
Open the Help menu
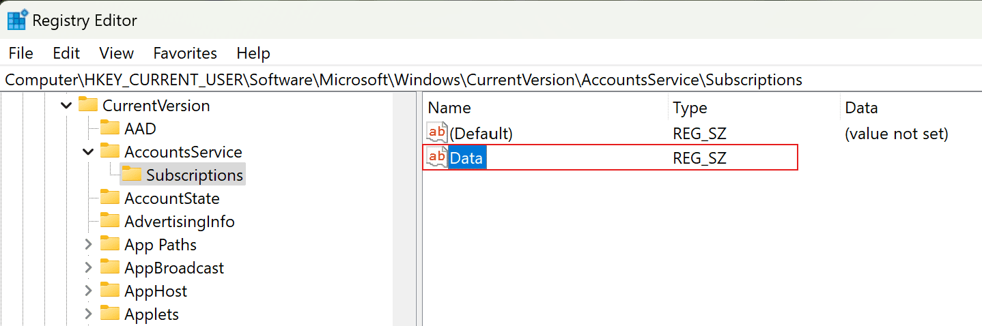(253, 53)
